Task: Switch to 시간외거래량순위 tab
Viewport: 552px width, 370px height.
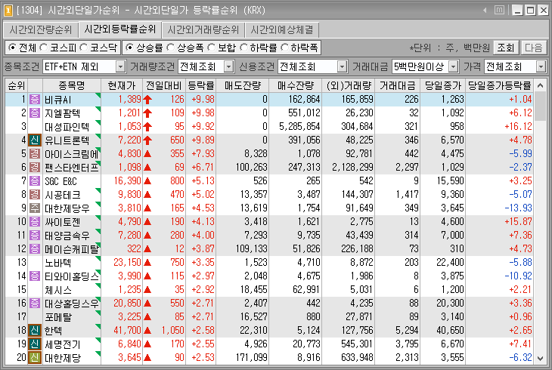Action: [203, 30]
